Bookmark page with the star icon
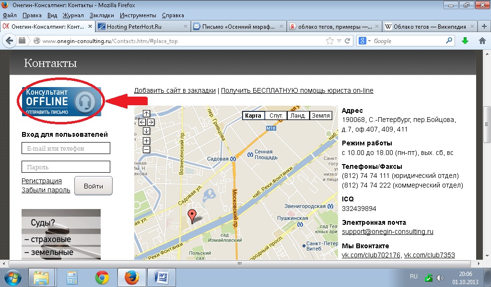Image resolution: width=491 pixels, height=287 pixels. pos(329,41)
